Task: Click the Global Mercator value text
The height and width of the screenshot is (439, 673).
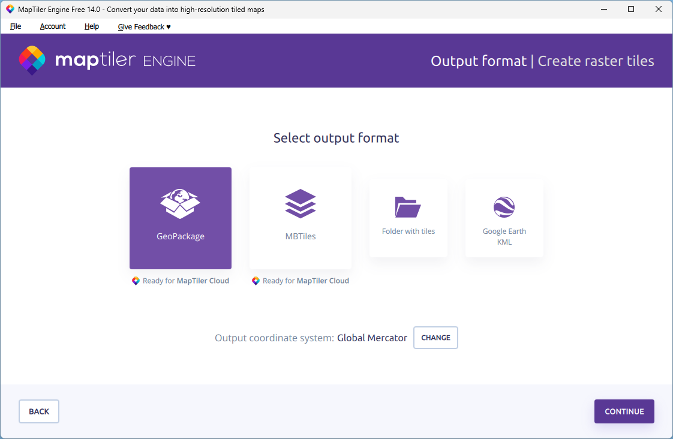Action: (x=372, y=338)
